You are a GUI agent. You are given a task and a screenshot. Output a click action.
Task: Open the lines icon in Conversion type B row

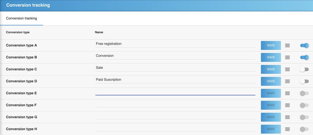coord(287,57)
